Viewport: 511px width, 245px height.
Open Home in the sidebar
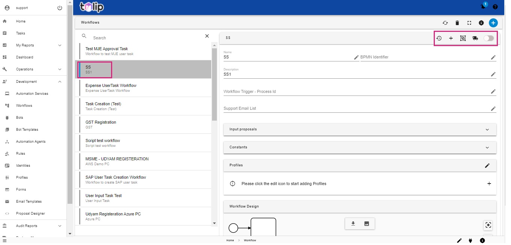[33, 21]
